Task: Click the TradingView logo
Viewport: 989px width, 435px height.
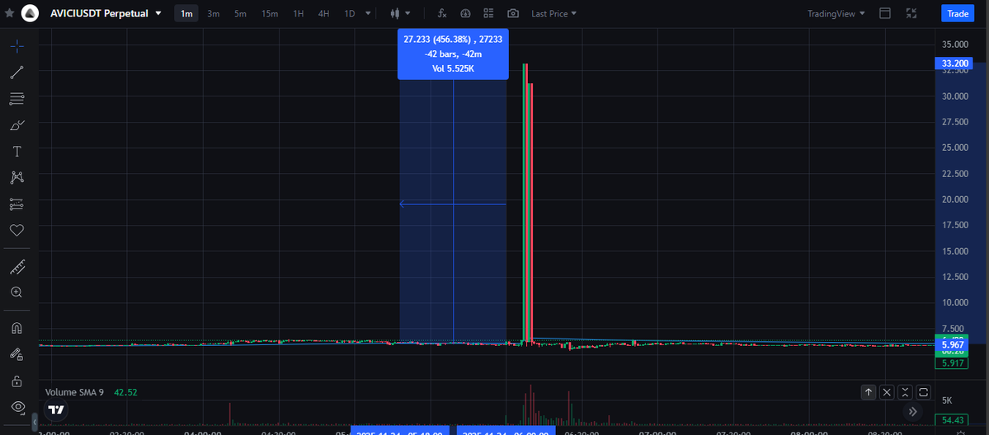Action: tap(56, 410)
